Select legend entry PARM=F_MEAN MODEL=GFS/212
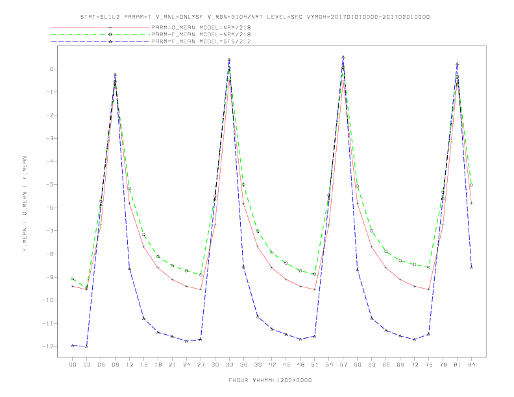The width and height of the screenshot is (514, 397). pos(201,42)
